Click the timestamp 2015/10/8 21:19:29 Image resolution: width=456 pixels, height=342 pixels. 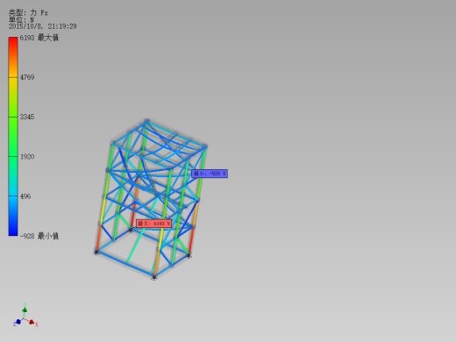pos(43,26)
